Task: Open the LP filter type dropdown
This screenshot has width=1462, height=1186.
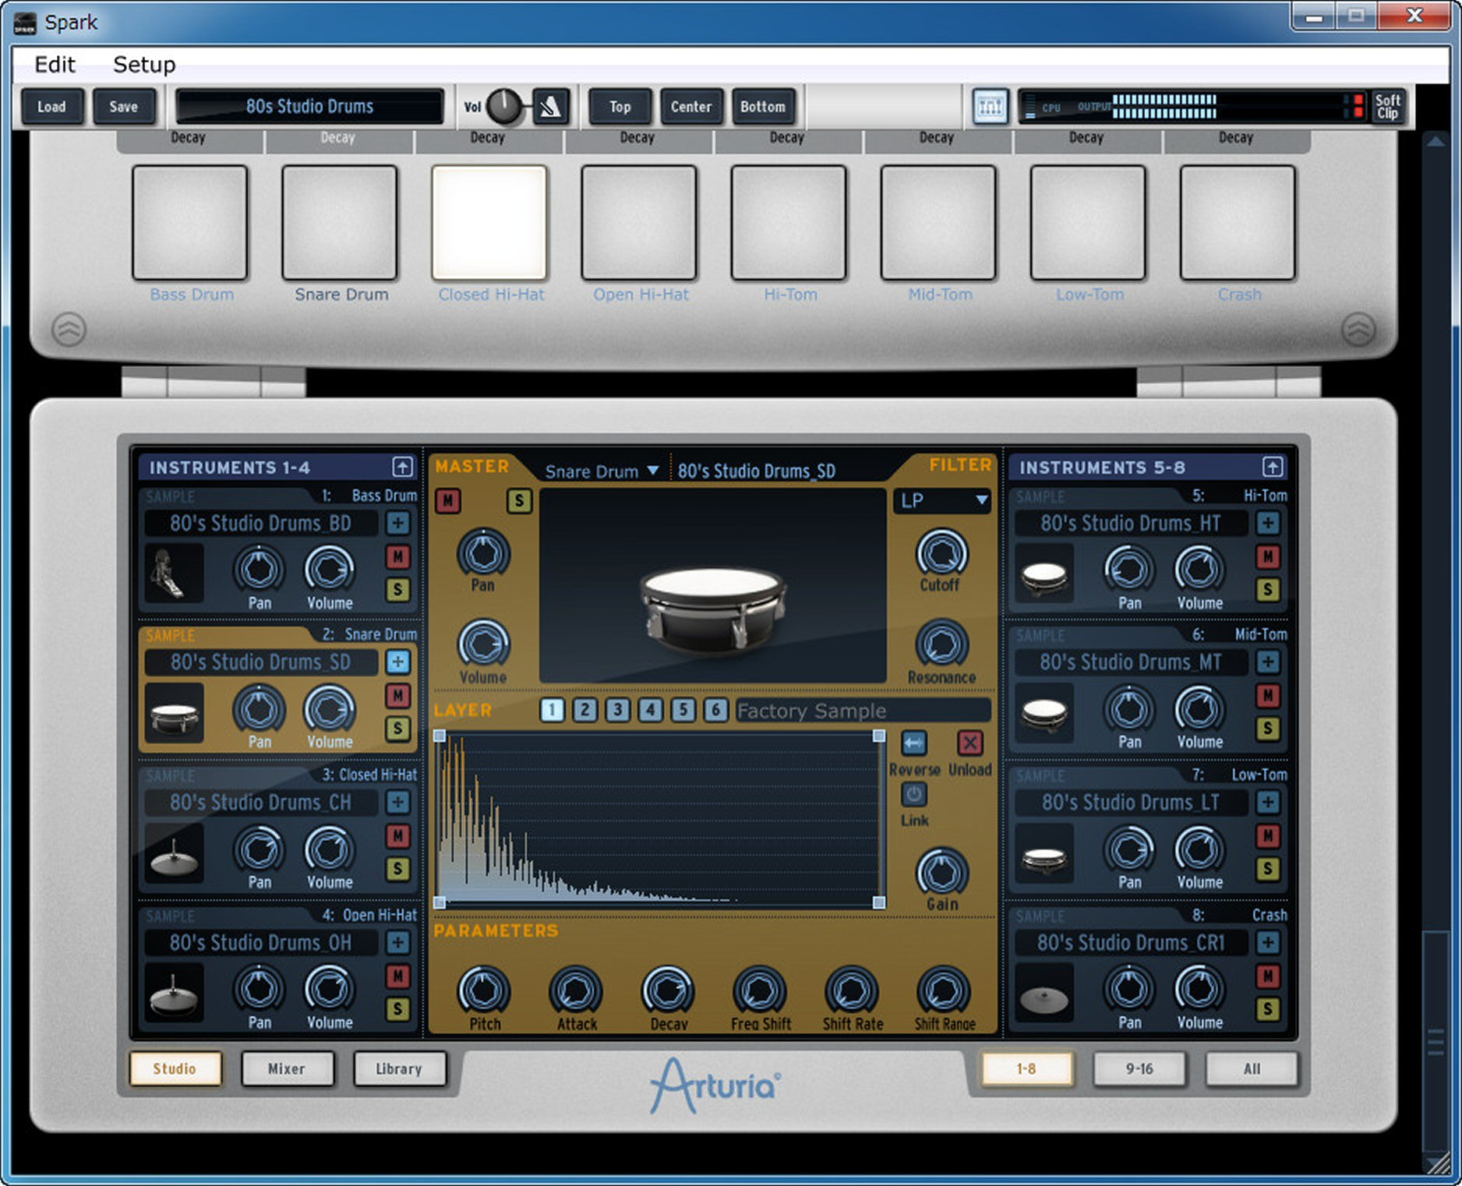Action: point(942,500)
